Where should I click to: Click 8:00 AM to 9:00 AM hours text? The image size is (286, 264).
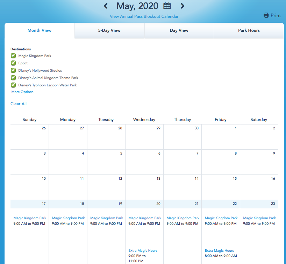click(221, 256)
